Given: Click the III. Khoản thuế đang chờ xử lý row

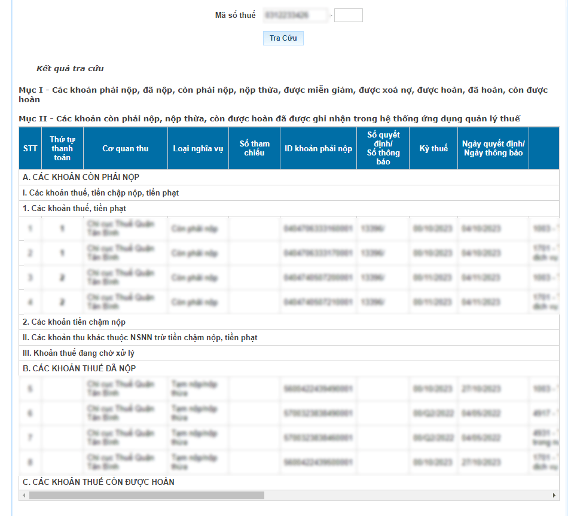Looking at the screenshot, I should (x=78, y=353).
